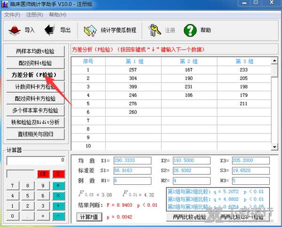Viewport: 282px width, 227px height.
Task: Select 多个样本率卡方检验 button
Action: 35,110
